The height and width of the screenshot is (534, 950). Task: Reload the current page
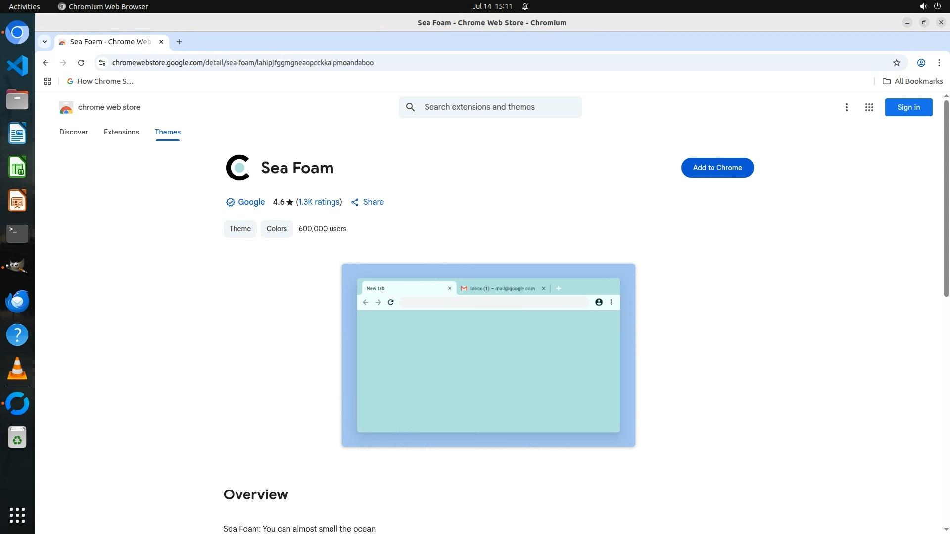pos(81,63)
